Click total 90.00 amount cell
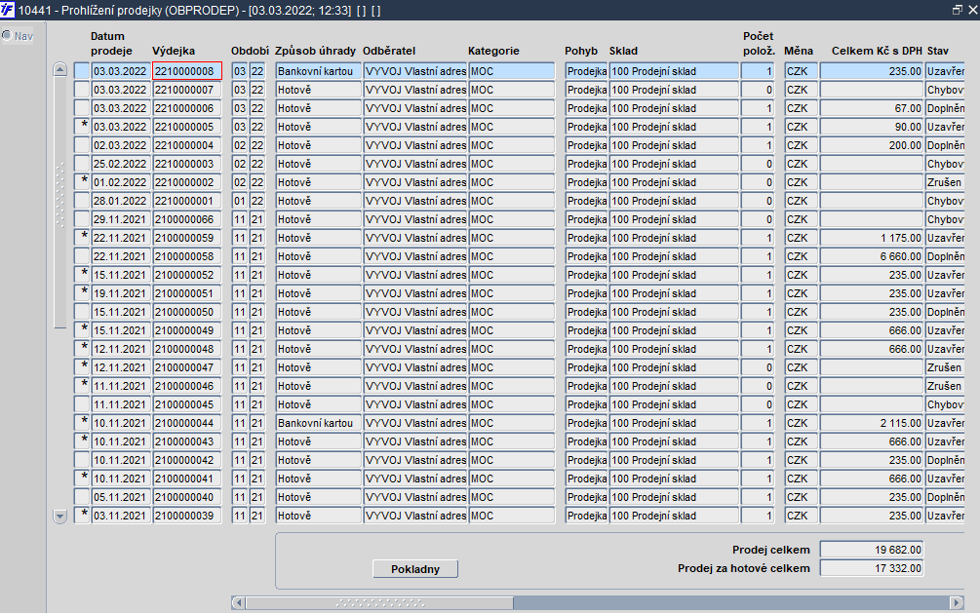Screen dimensions: 980x613 click(x=871, y=127)
